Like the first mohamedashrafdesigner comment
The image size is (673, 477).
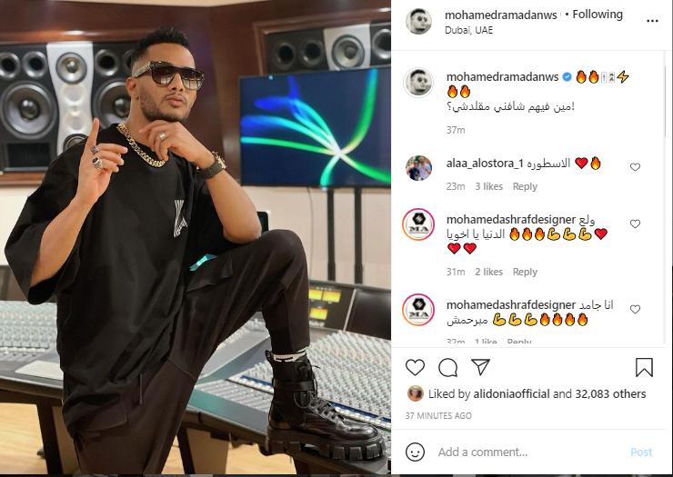pyautogui.click(x=635, y=224)
